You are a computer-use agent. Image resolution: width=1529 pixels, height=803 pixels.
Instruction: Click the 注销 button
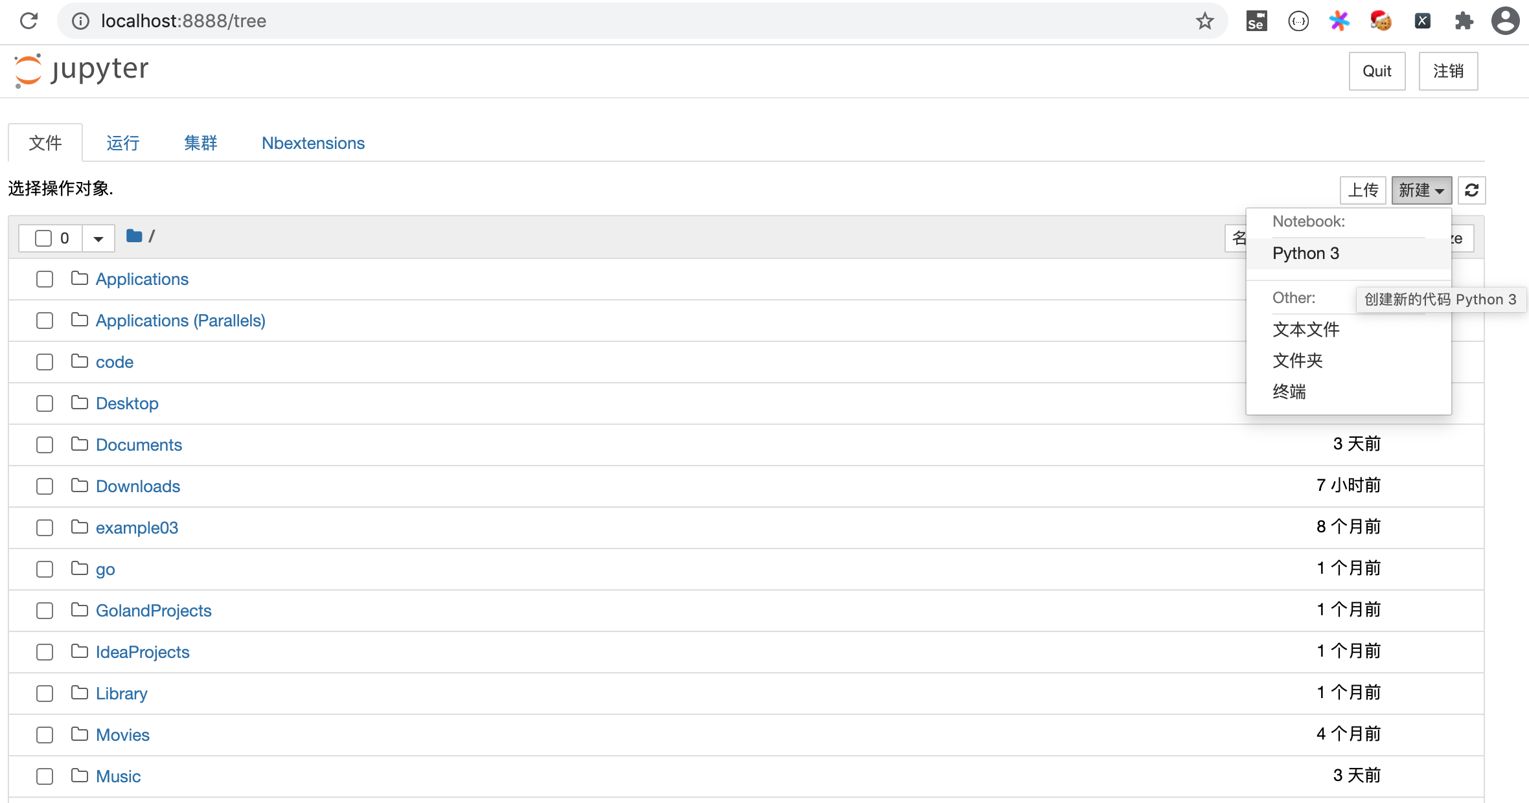pos(1448,71)
